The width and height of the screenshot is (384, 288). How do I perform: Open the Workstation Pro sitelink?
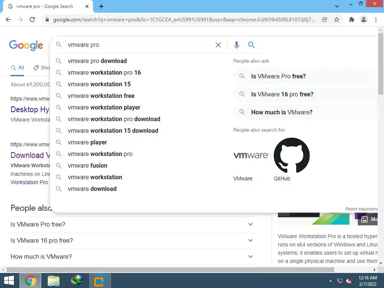(x=29, y=182)
